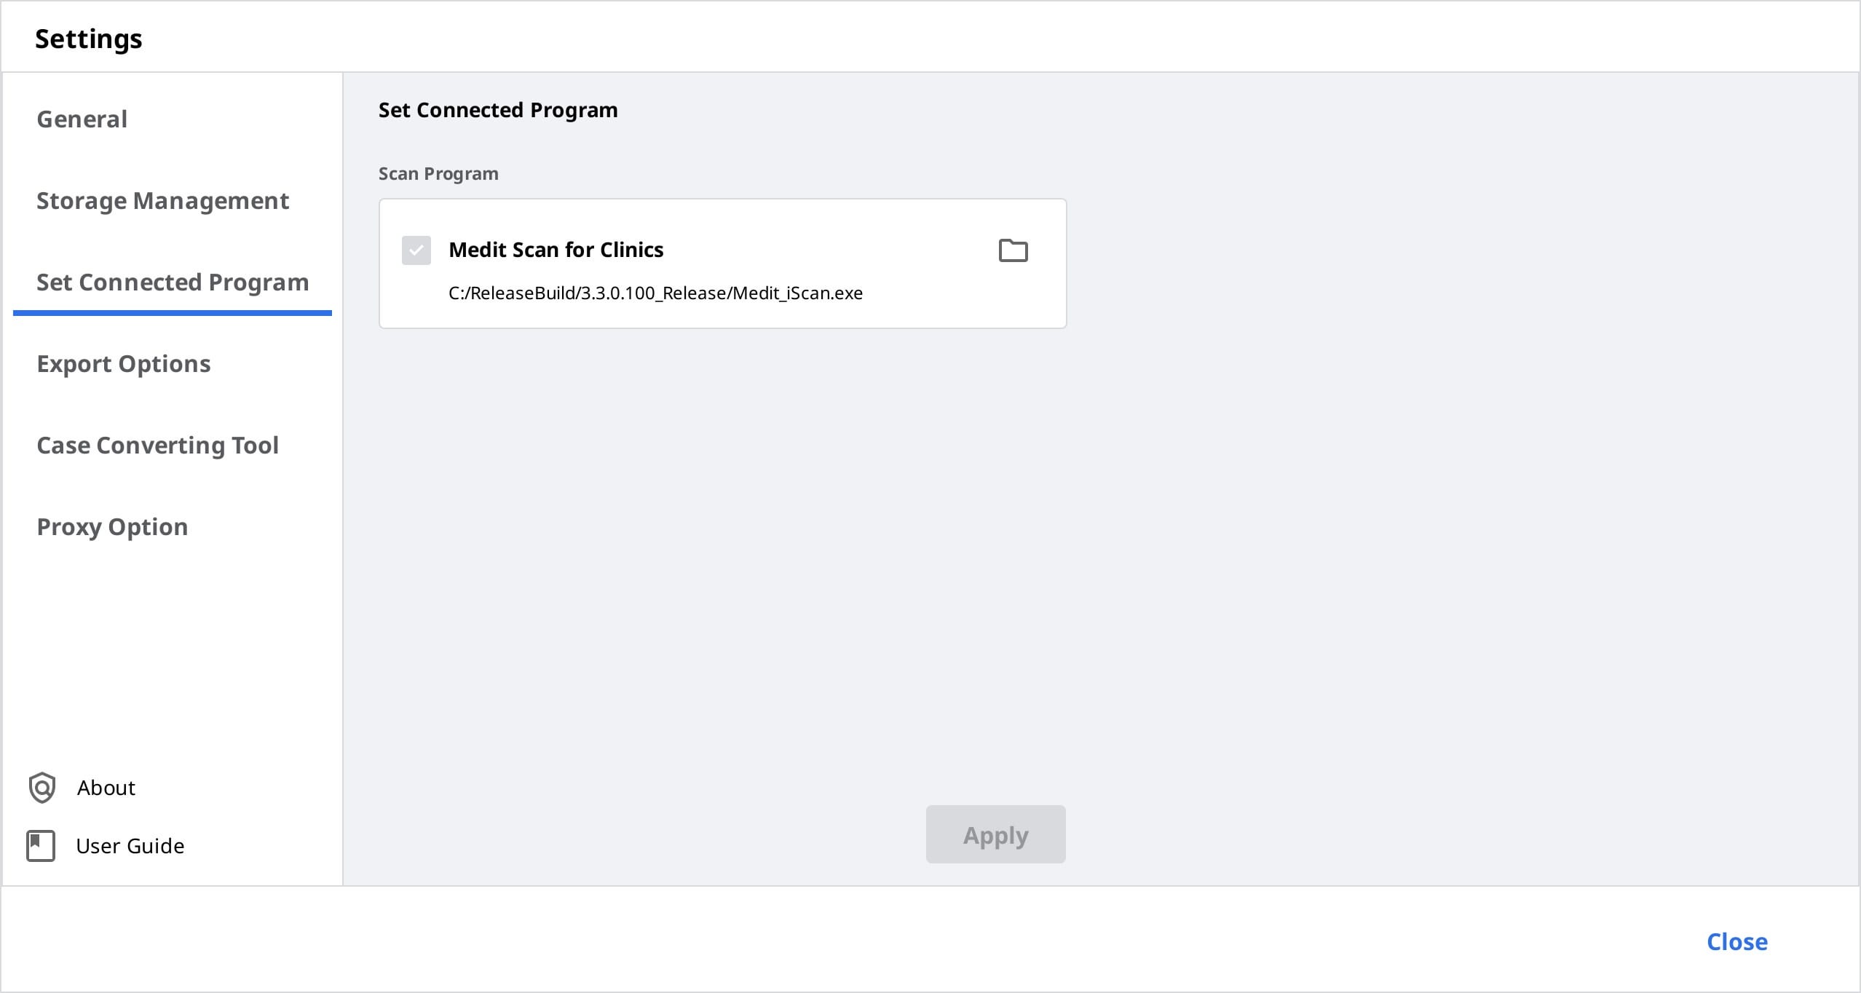
Task: Navigate to General settings
Action: click(80, 119)
